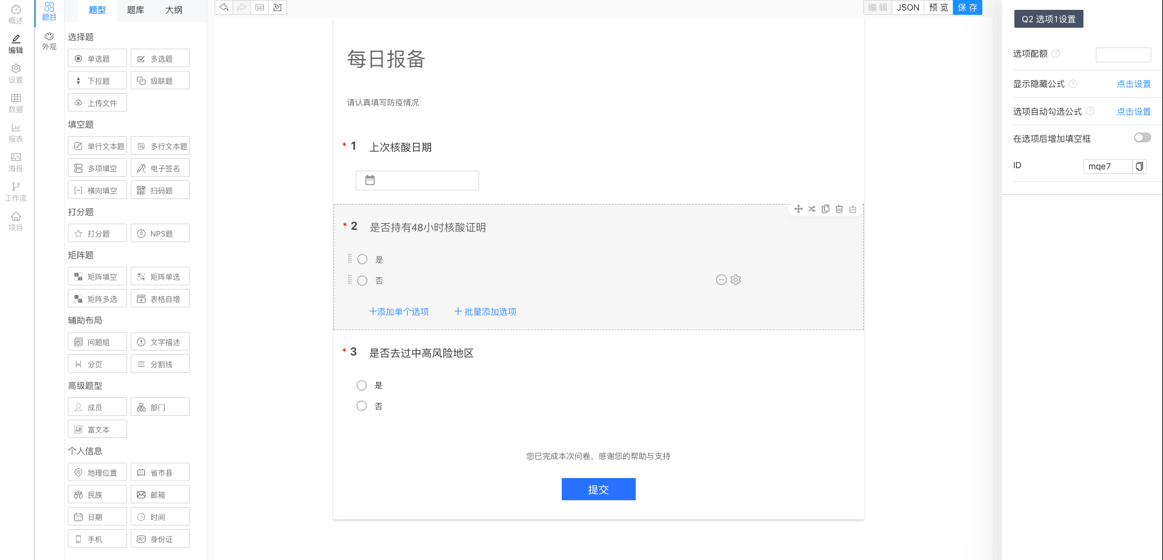Remove option 否 using the minus icon
Screen dimensions: 1163x560
[721, 280]
